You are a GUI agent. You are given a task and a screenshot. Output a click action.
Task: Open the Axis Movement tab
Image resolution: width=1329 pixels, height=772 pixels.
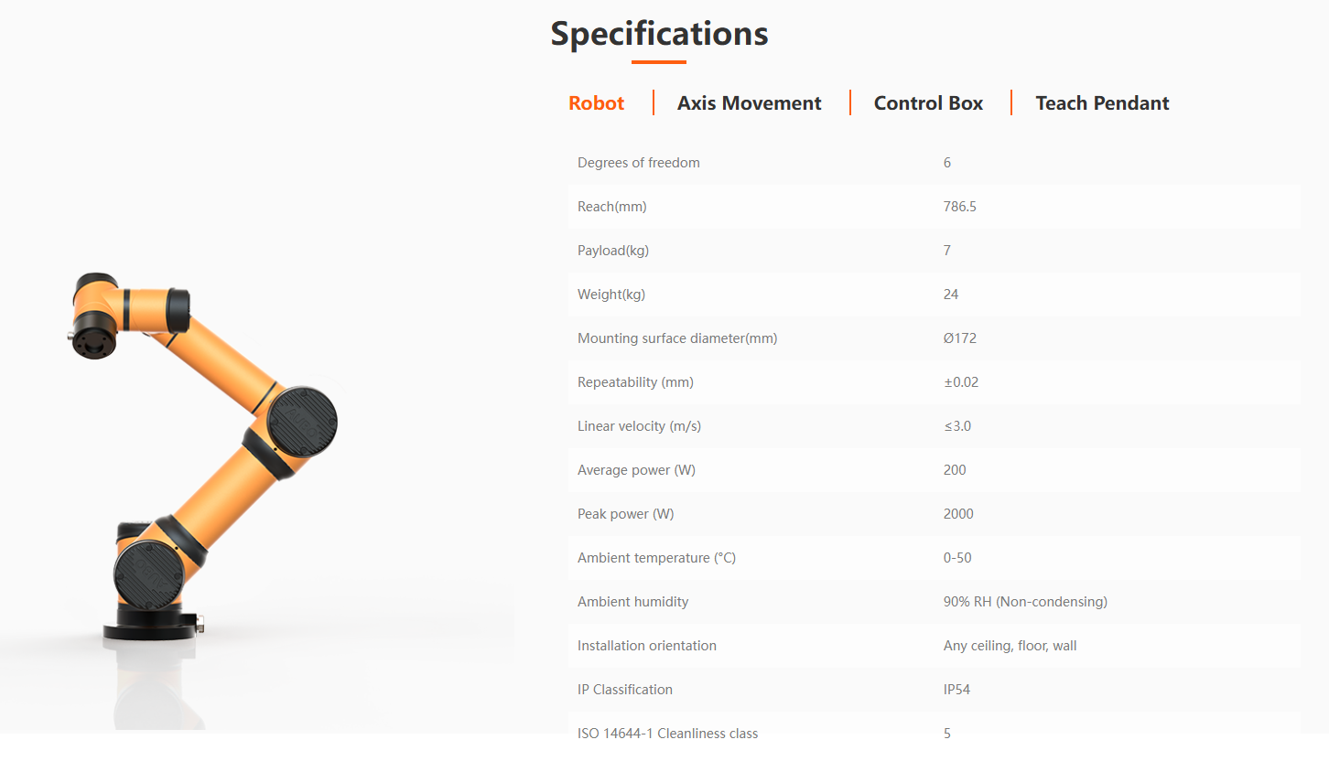749,103
